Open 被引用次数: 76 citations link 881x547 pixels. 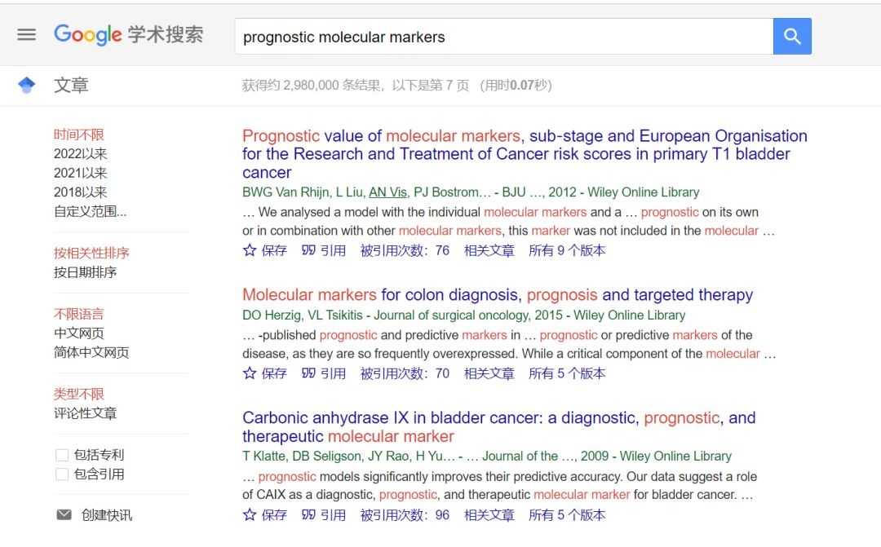405,250
